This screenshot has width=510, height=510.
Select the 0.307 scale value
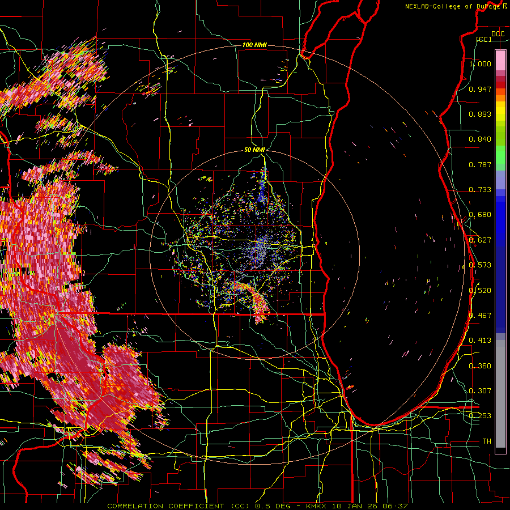(480, 390)
